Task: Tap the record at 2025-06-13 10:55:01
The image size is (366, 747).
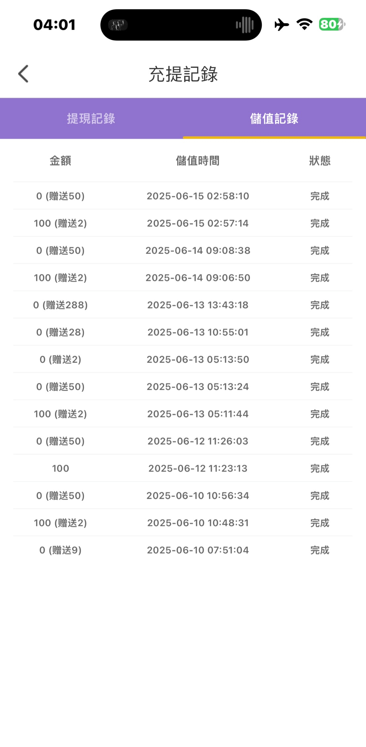Action: point(198,332)
